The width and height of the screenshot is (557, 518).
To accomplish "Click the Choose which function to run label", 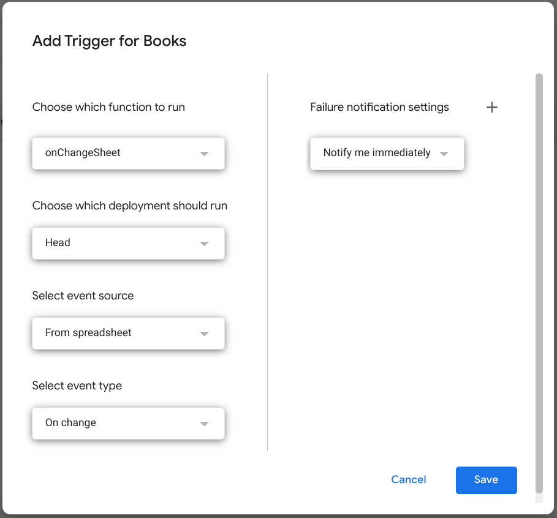I will click(108, 107).
